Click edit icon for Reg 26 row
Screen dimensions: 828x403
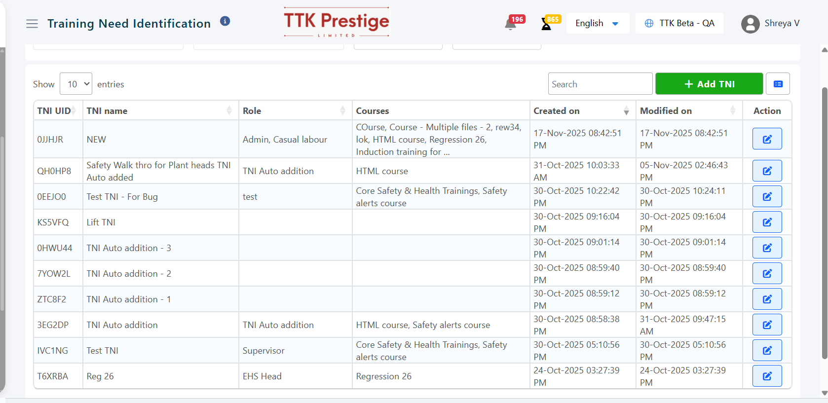[x=767, y=376]
